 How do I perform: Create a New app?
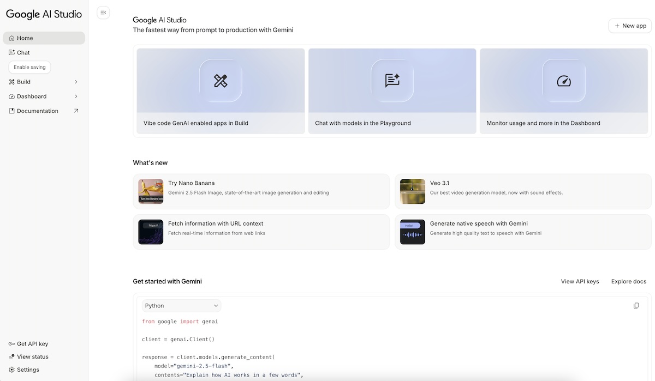(x=629, y=25)
